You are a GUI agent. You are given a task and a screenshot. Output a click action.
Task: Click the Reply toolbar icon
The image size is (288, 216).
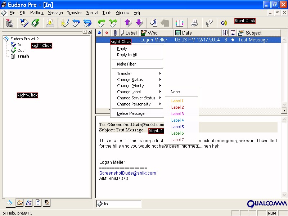[76, 23]
